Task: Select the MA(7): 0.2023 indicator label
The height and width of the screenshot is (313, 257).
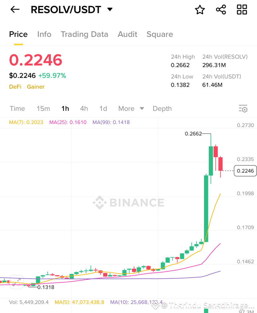Action: tap(26, 122)
